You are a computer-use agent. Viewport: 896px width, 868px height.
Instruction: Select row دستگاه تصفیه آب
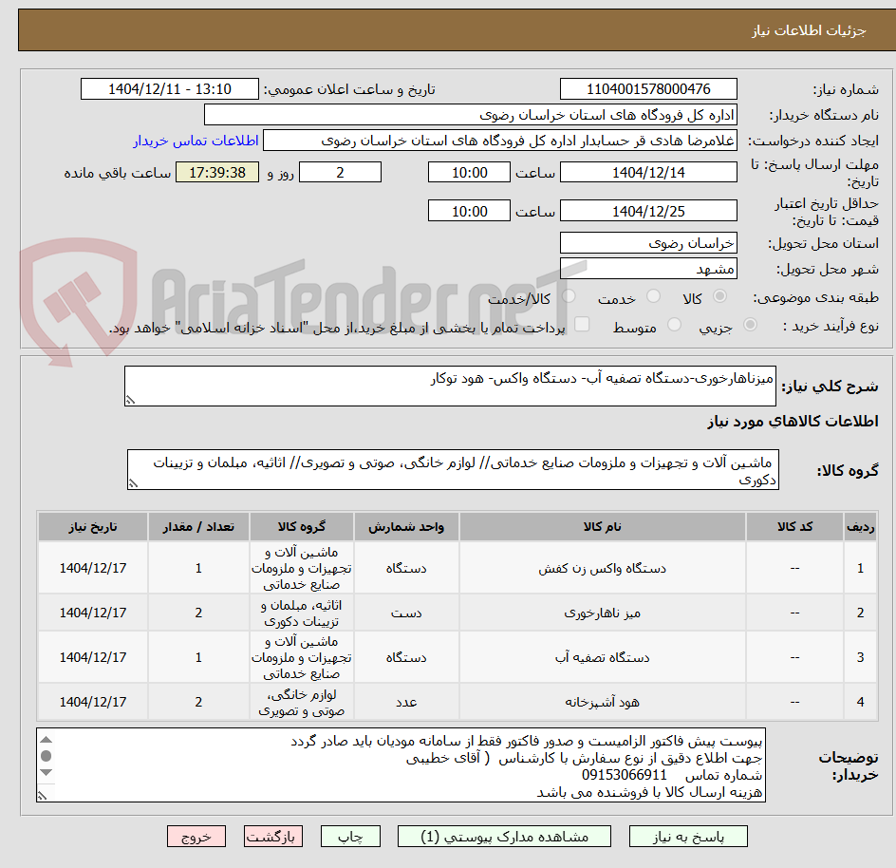coord(457,657)
